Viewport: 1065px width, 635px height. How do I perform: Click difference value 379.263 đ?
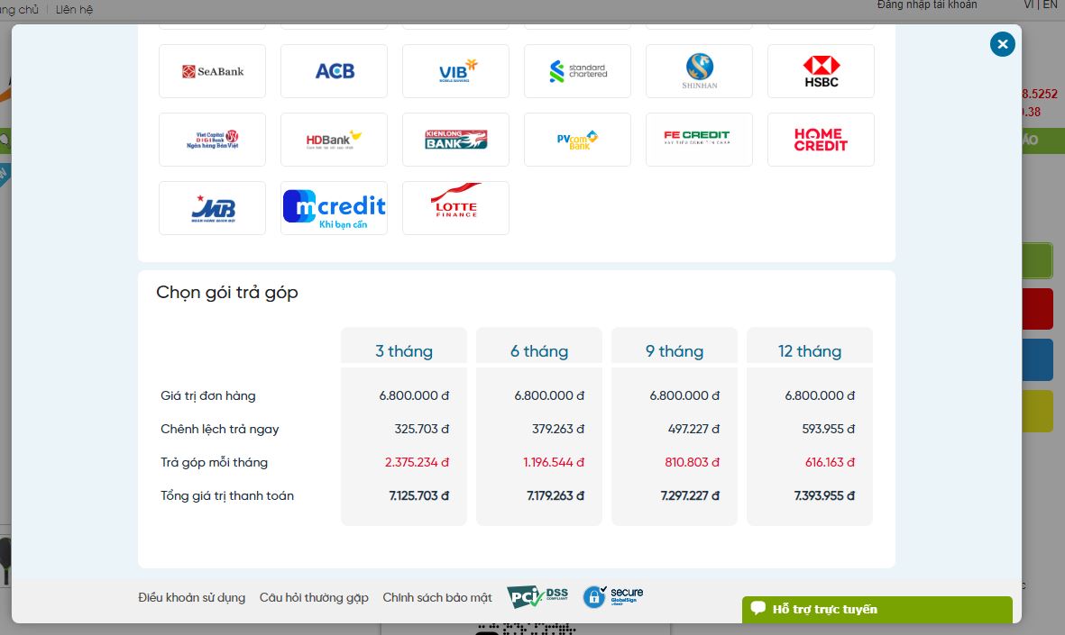[x=558, y=429]
